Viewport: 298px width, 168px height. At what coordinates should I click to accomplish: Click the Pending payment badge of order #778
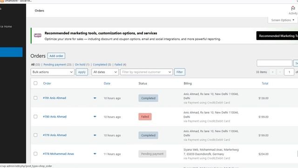click(152, 154)
